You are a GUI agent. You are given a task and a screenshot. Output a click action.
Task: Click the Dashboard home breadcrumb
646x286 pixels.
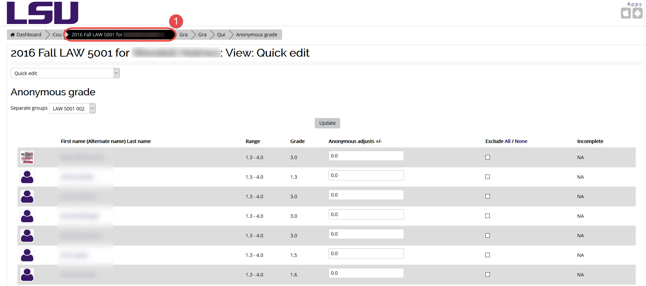pyautogui.click(x=26, y=35)
